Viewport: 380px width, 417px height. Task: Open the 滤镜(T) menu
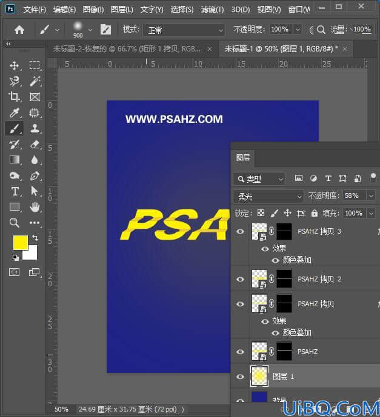(212, 10)
